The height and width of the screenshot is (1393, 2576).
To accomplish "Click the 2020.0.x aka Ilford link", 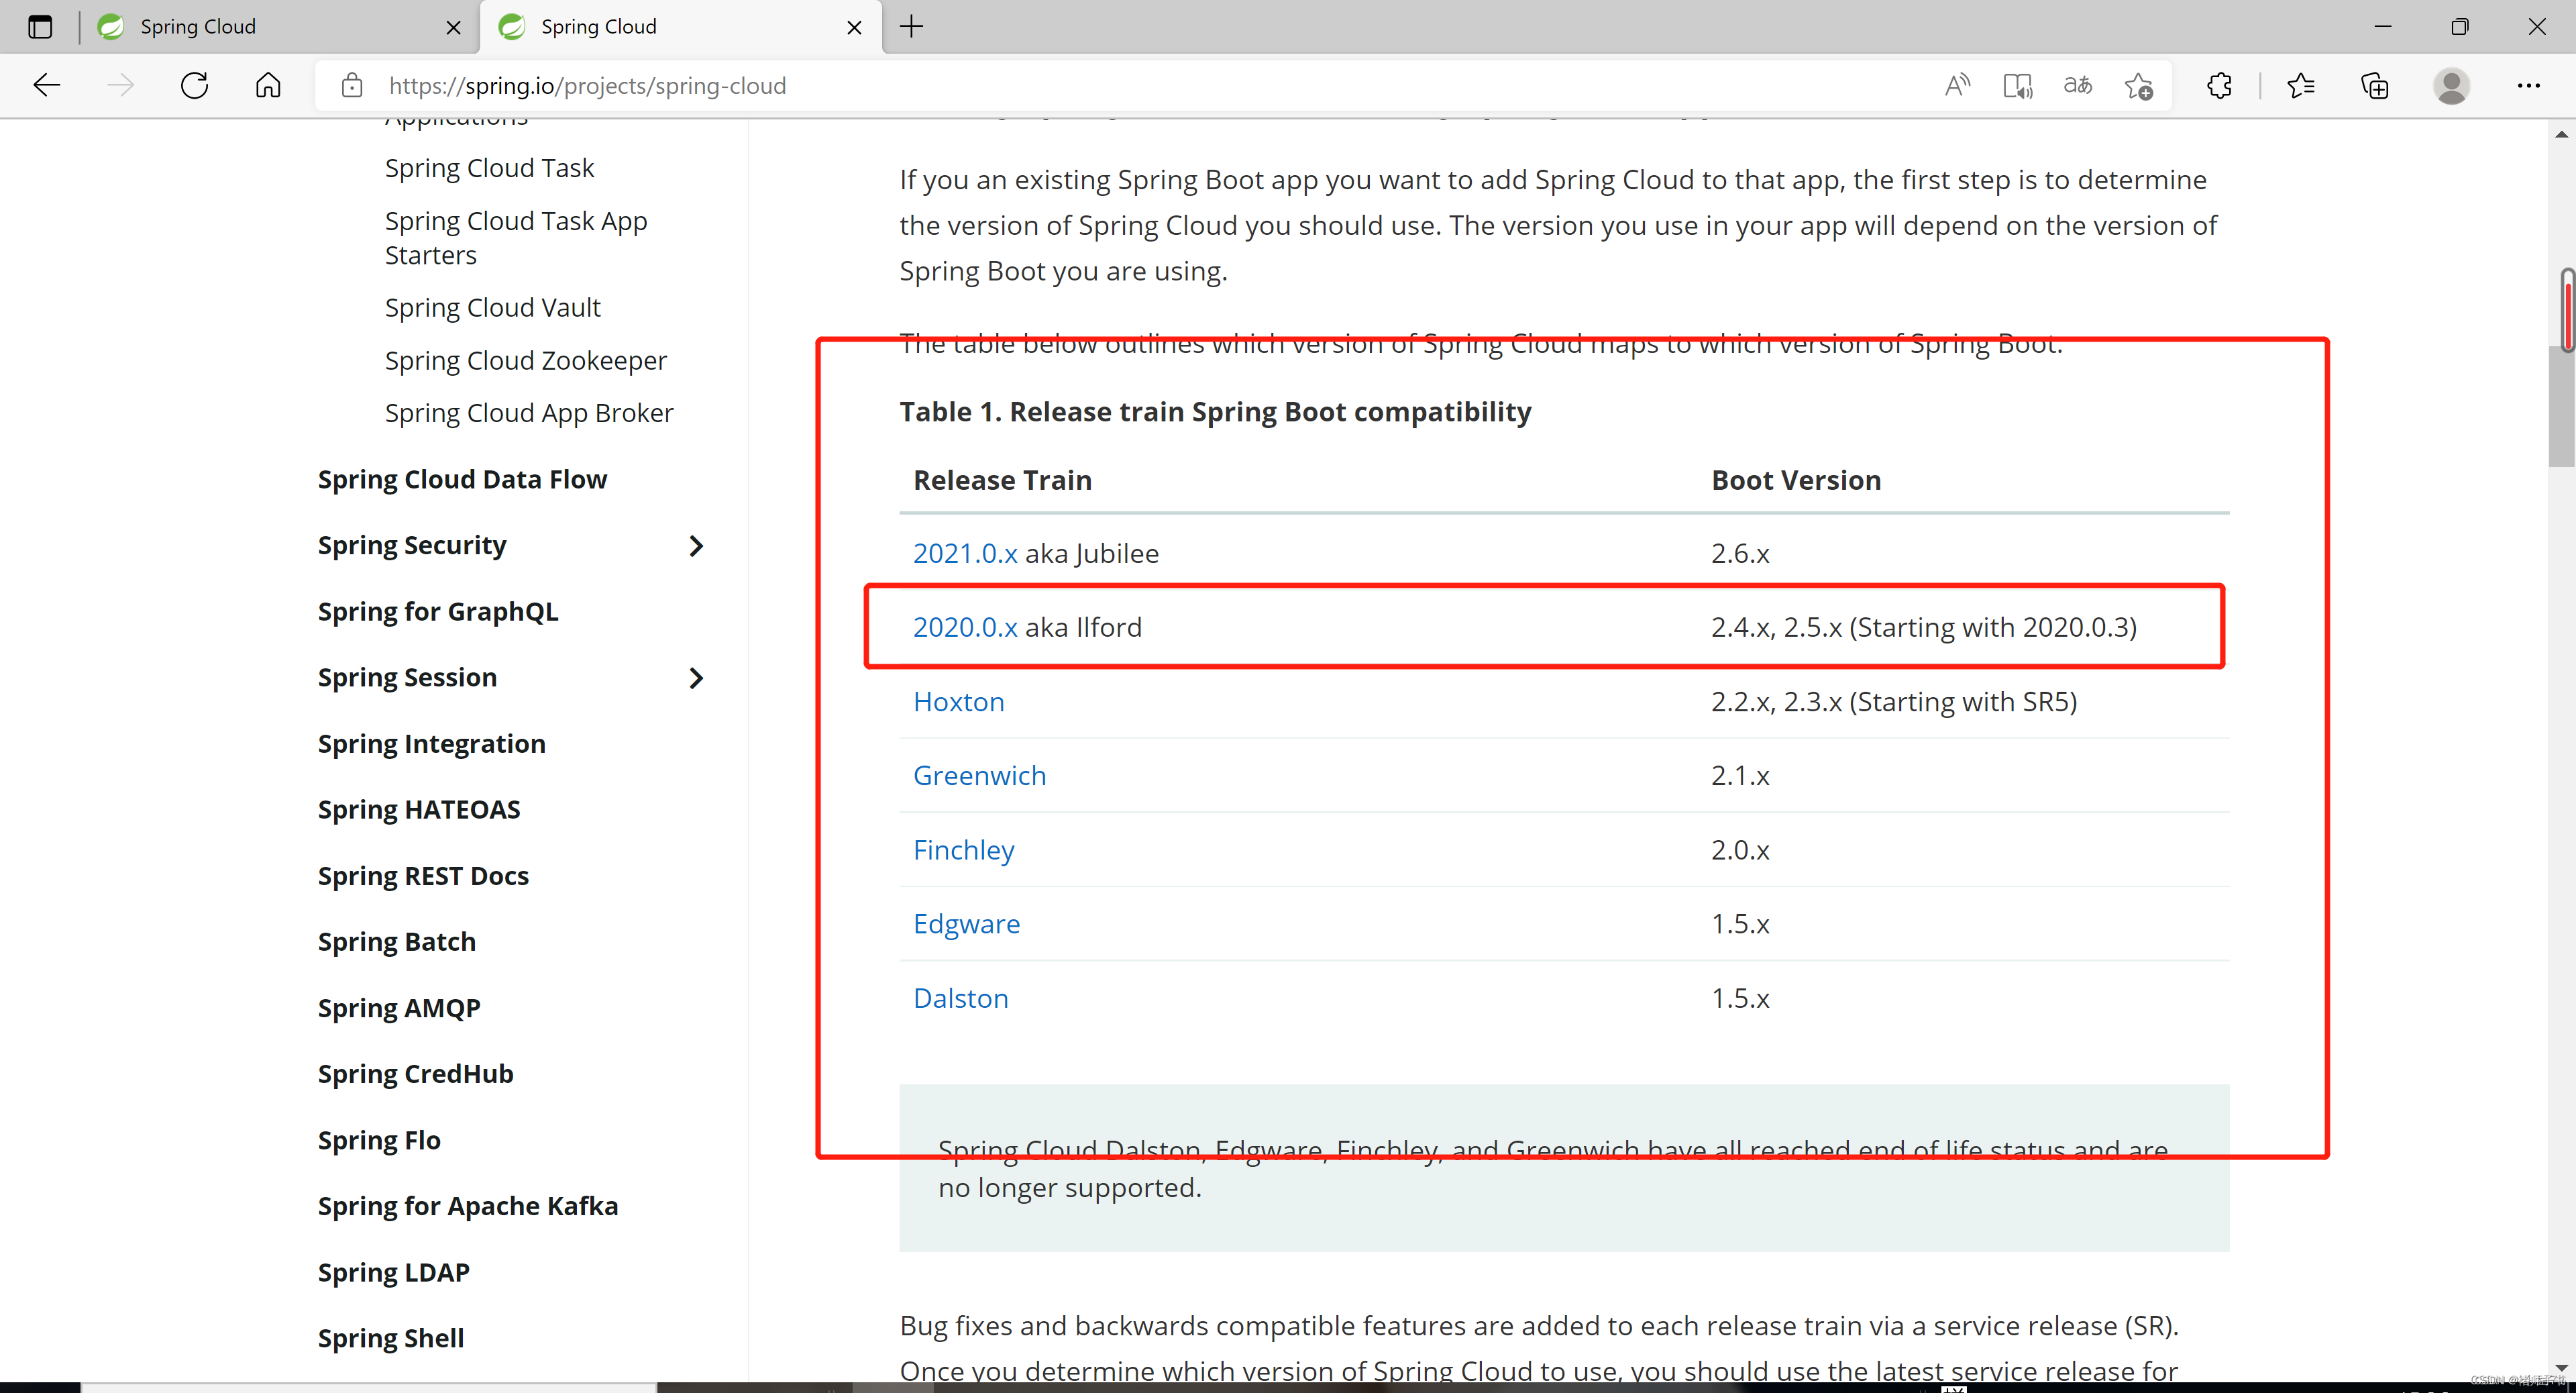I will pos(964,626).
